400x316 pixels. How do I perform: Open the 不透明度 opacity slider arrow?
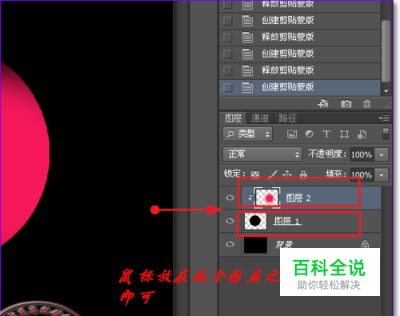(x=382, y=154)
